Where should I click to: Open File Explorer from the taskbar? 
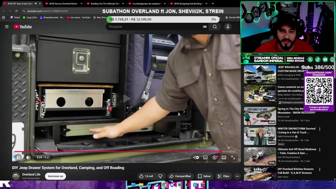pos(141,185)
